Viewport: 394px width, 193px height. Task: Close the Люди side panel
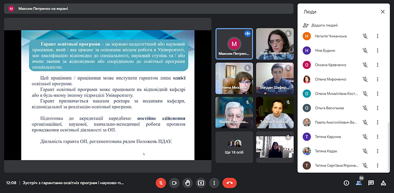(383, 12)
